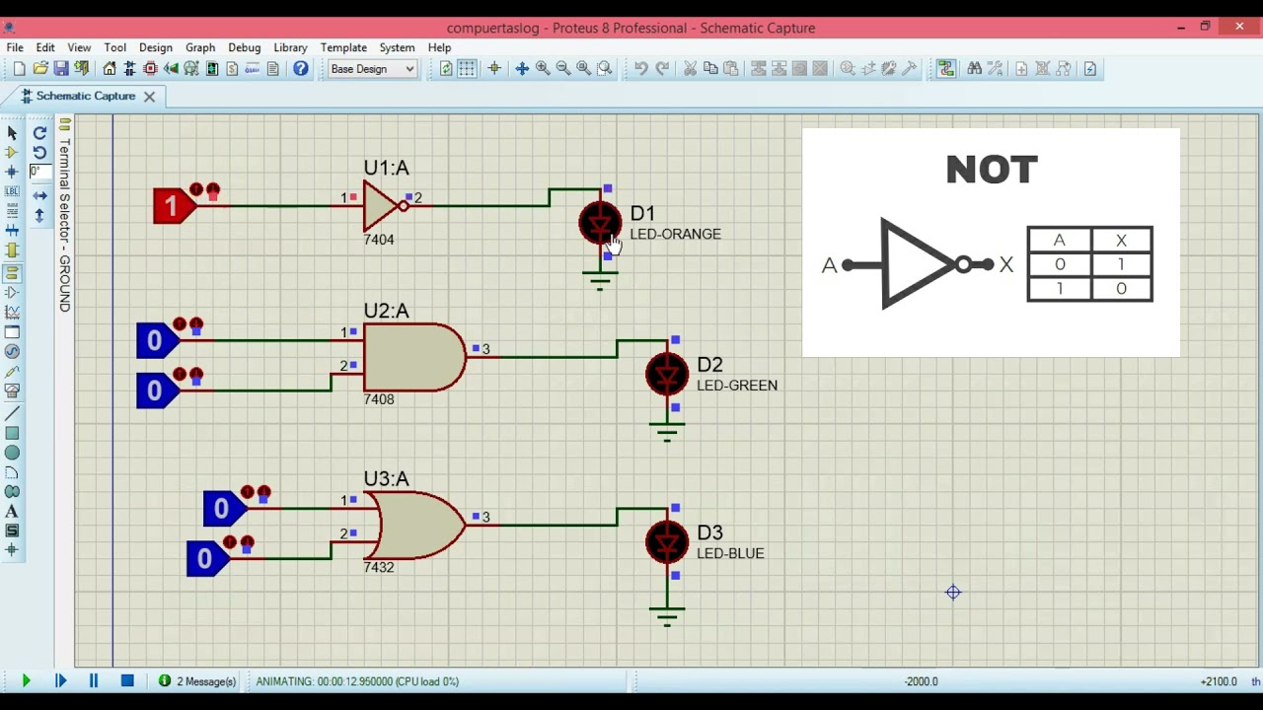1263x710 pixels.
Task: Click the Rotate Anti-Clockwise icon
Action: click(x=39, y=153)
